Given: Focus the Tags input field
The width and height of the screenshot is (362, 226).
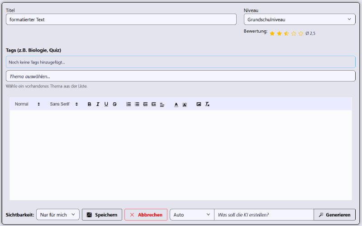Looking at the screenshot, I should tap(181, 62).
